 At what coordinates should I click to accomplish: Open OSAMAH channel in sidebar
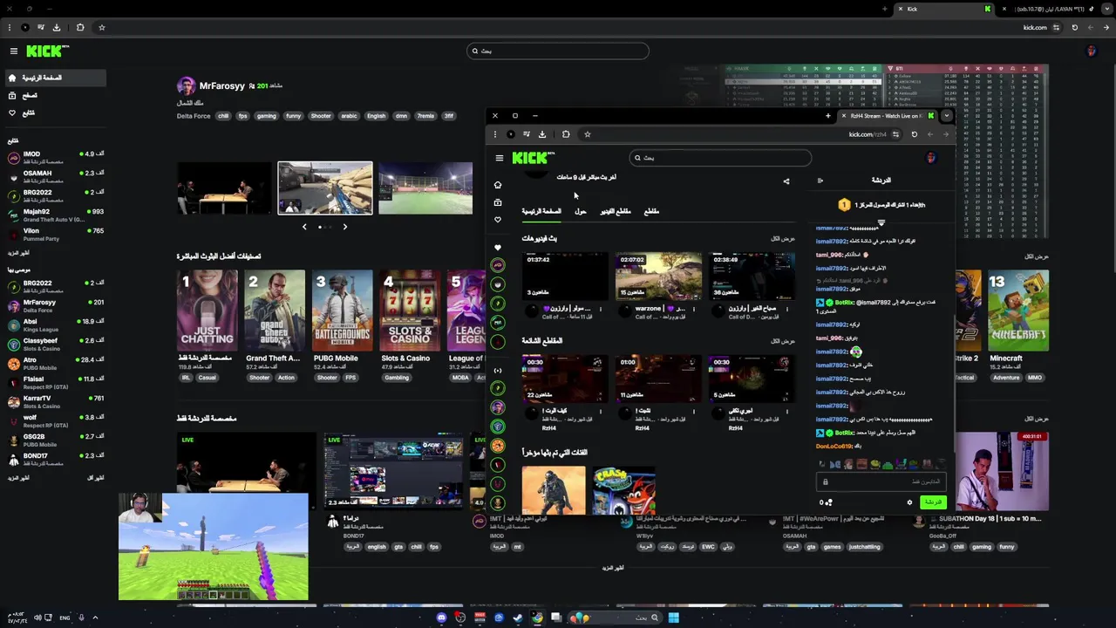[55, 177]
